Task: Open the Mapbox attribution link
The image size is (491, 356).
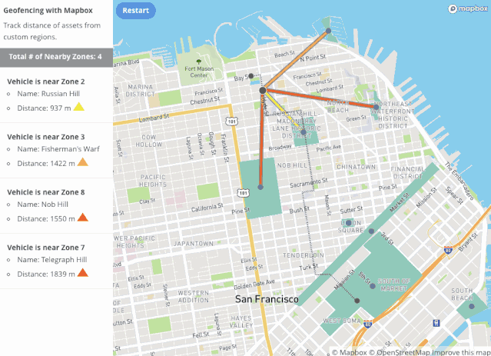Action: pyautogui.click(x=349, y=353)
